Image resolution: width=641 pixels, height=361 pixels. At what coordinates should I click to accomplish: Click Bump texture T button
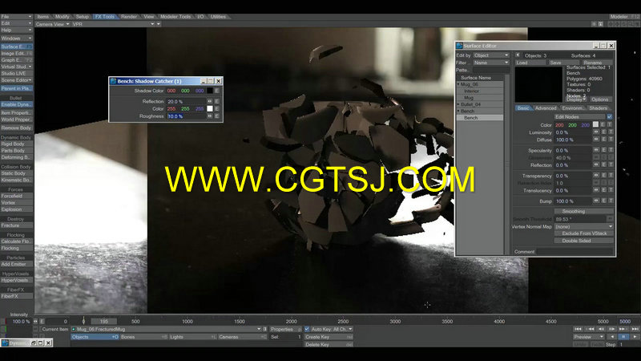pos(610,201)
